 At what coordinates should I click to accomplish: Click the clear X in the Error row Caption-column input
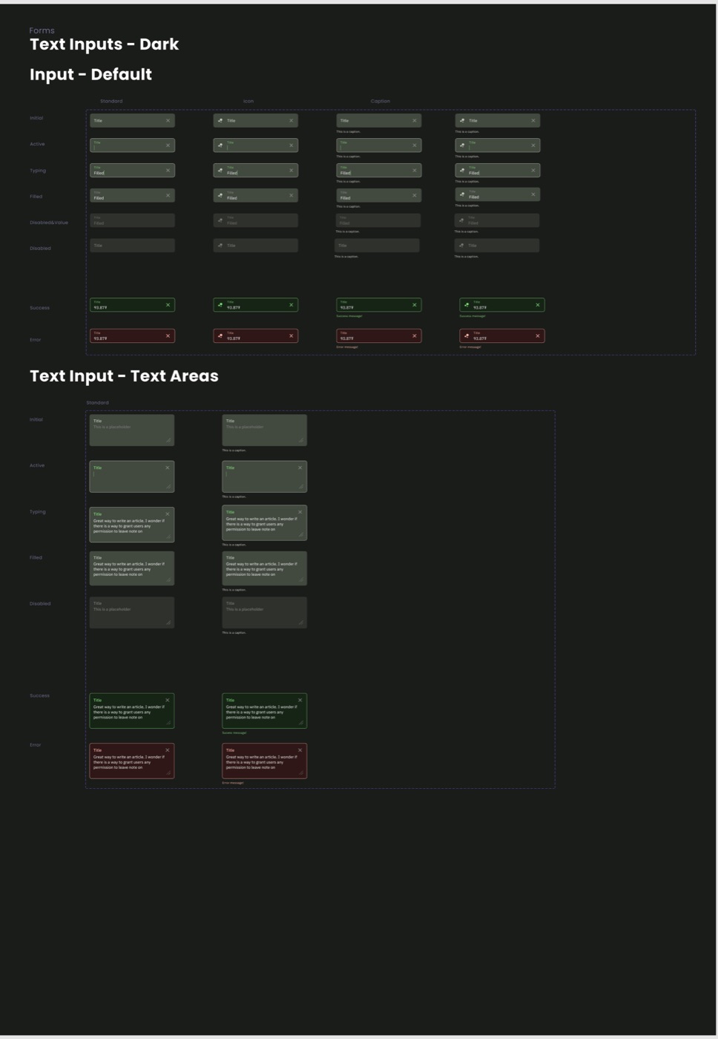(x=414, y=336)
